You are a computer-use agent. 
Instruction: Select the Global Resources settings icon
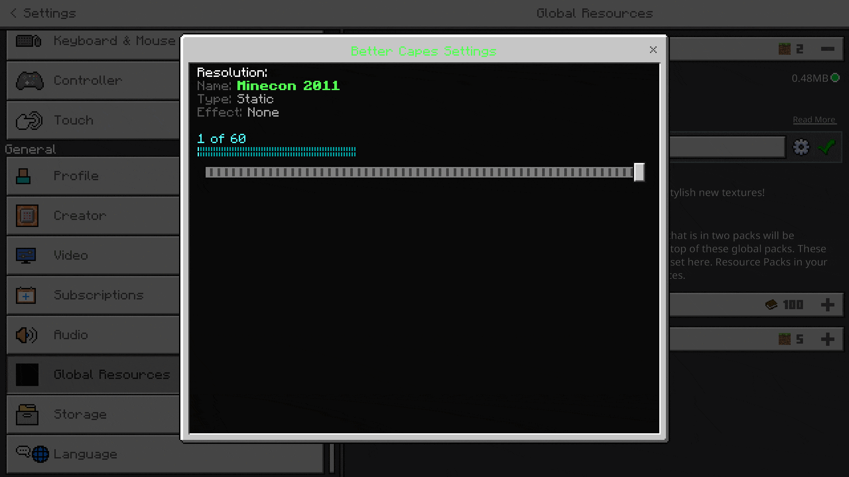click(x=802, y=147)
